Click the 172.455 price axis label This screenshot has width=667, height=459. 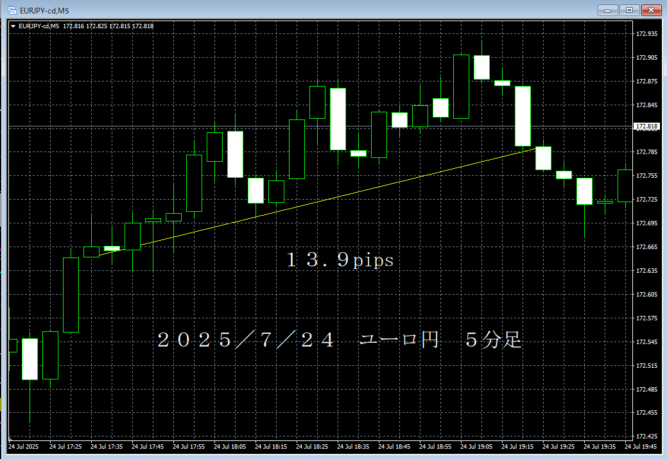pos(646,413)
